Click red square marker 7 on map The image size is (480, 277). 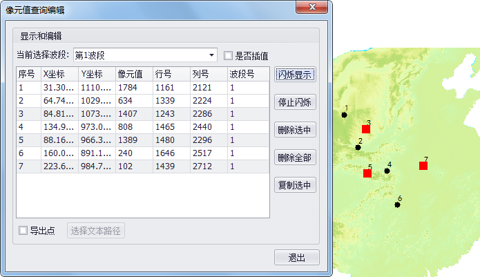[x=423, y=166]
